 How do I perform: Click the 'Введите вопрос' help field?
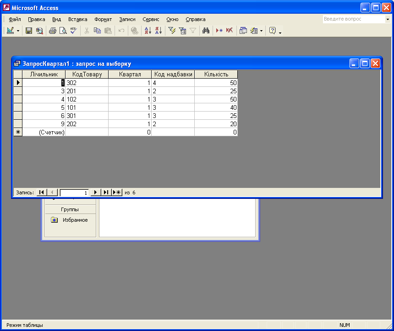click(x=354, y=19)
